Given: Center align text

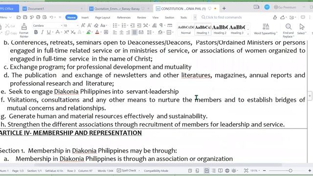Looking at the screenshot, I should (x=121, y=32).
